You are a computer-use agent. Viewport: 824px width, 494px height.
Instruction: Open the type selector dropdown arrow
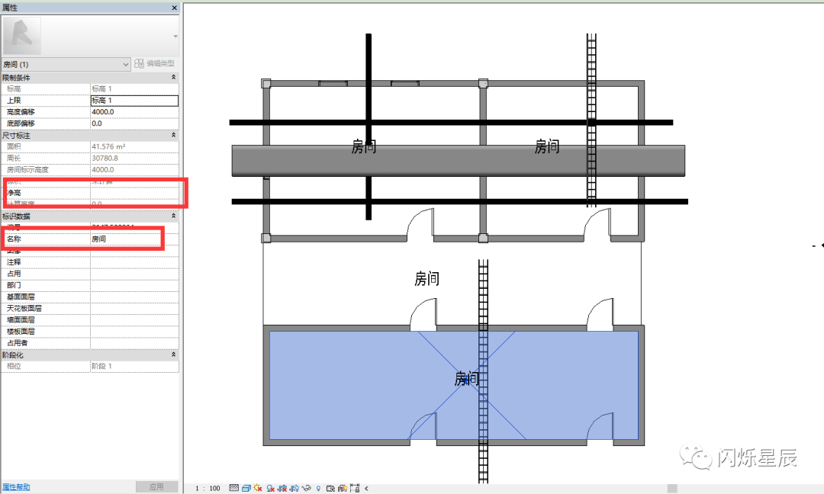click(175, 36)
